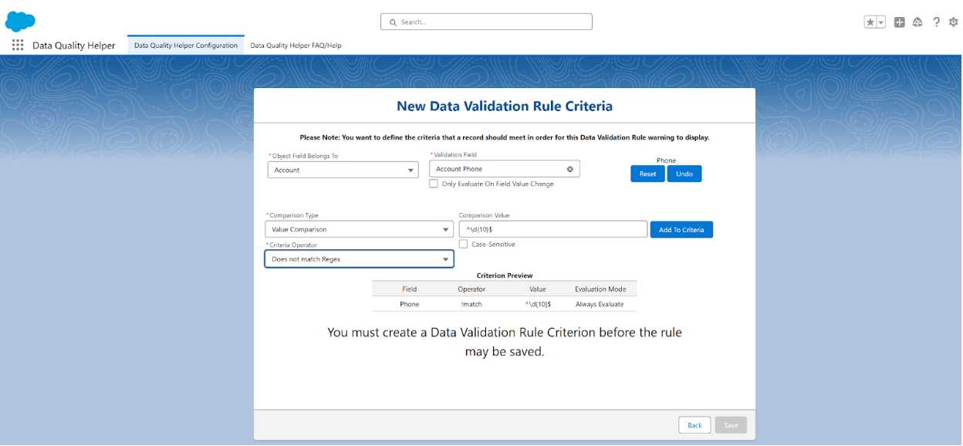Viewport: 963px width, 446px height.
Task: Click the Add To Criteria button
Action: click(681, 229)
